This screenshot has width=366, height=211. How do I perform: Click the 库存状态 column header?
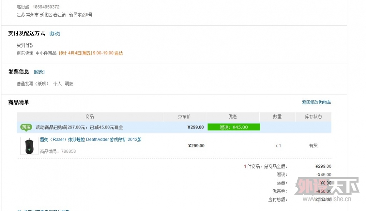[x=313, y=116]
